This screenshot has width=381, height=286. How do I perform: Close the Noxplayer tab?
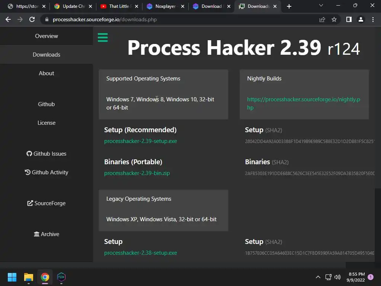pyautogui.click(x=183, y=6)
